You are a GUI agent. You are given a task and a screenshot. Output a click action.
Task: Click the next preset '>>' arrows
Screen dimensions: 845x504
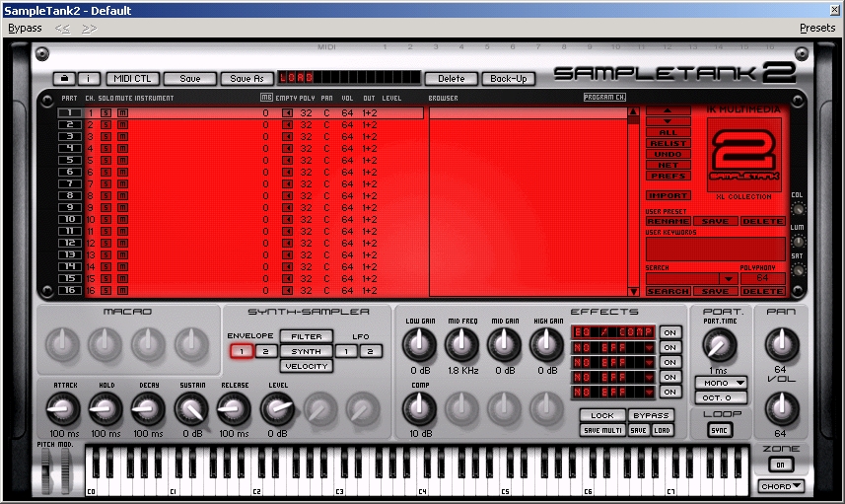[x=90, y=28]
